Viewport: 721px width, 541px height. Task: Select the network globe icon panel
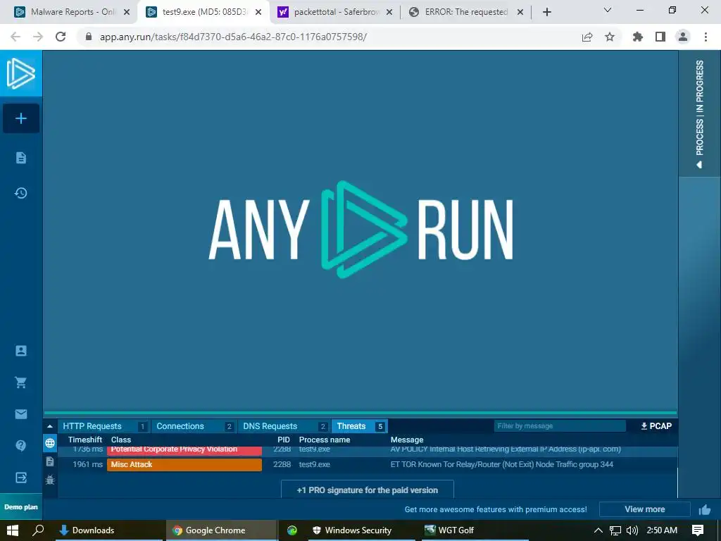pyautogui.click(x=50, y=443)
